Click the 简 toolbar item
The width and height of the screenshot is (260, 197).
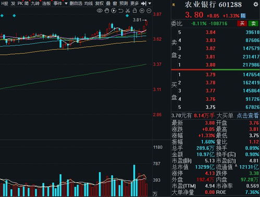coord(27,3)
